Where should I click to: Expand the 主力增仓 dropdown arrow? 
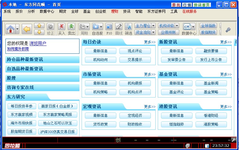click(153, 26)
